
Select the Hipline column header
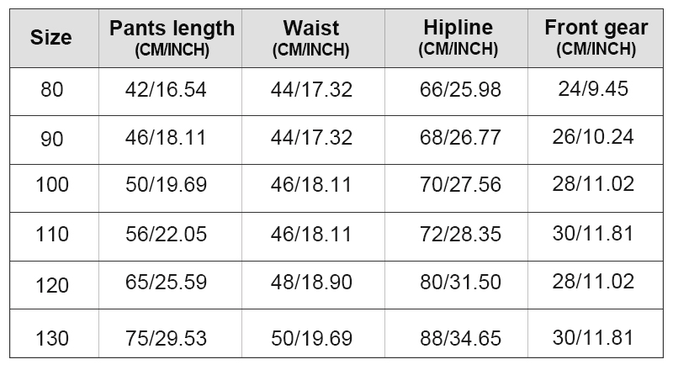pyautogui.click(x=458, y=38)
